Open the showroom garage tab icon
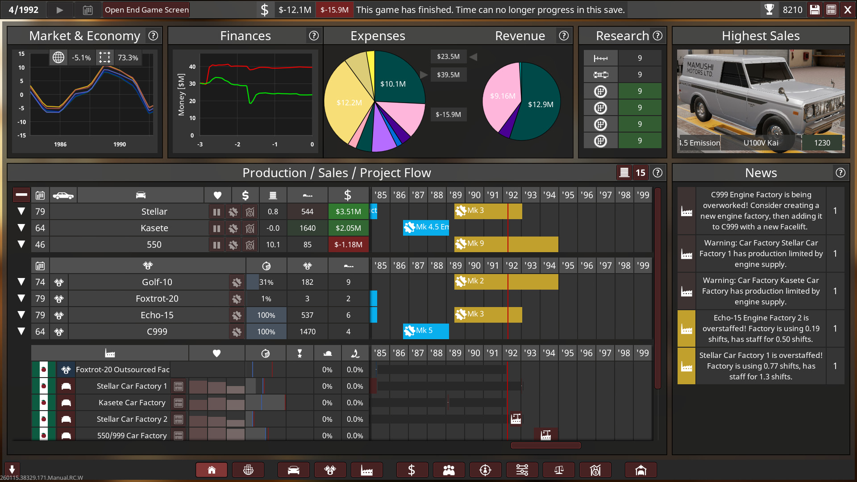The height and width of the screenshot is (482, 857). tap(641, 470)
